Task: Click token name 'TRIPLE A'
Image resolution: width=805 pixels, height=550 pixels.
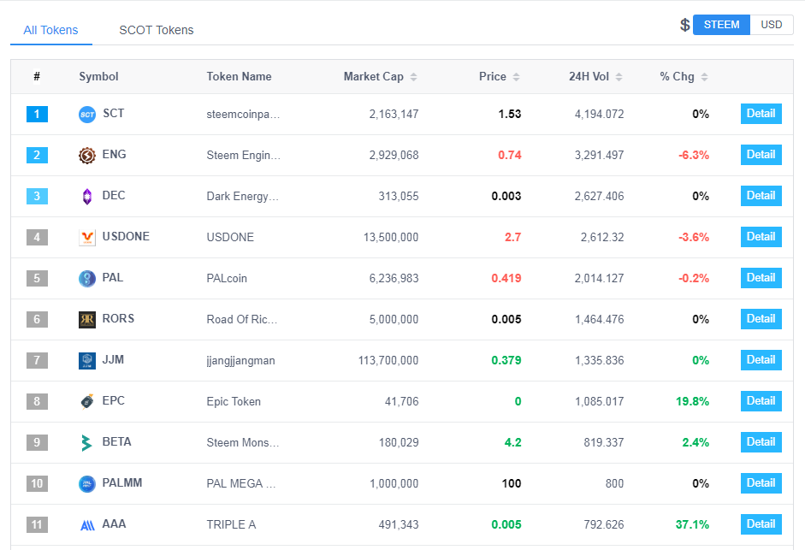Action: pos(231,525)
